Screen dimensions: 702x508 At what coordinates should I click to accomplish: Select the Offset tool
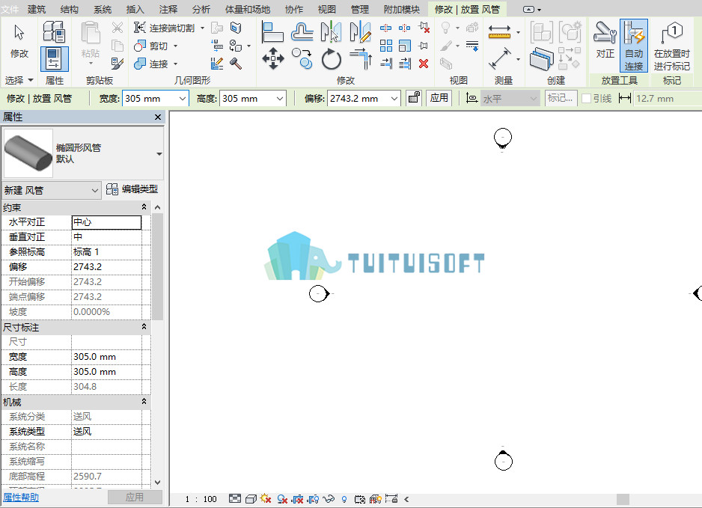(x=302, y=31)
